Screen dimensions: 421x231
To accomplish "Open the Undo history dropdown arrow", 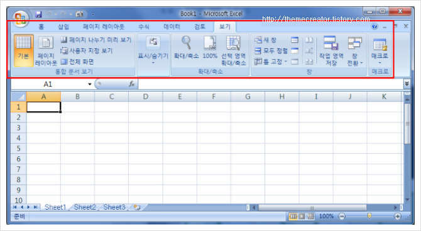I will (x=55, y=14).
